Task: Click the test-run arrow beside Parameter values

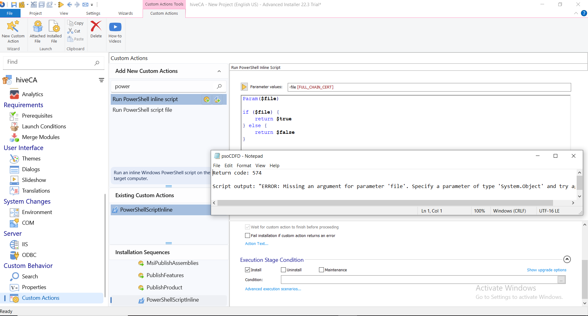Action: (x=244, y=87)
